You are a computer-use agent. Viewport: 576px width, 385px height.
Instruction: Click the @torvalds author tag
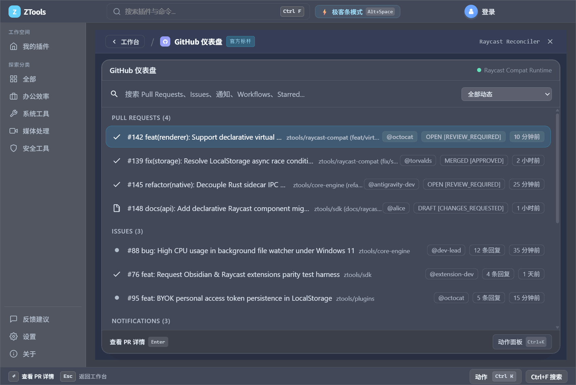[418, 160]
